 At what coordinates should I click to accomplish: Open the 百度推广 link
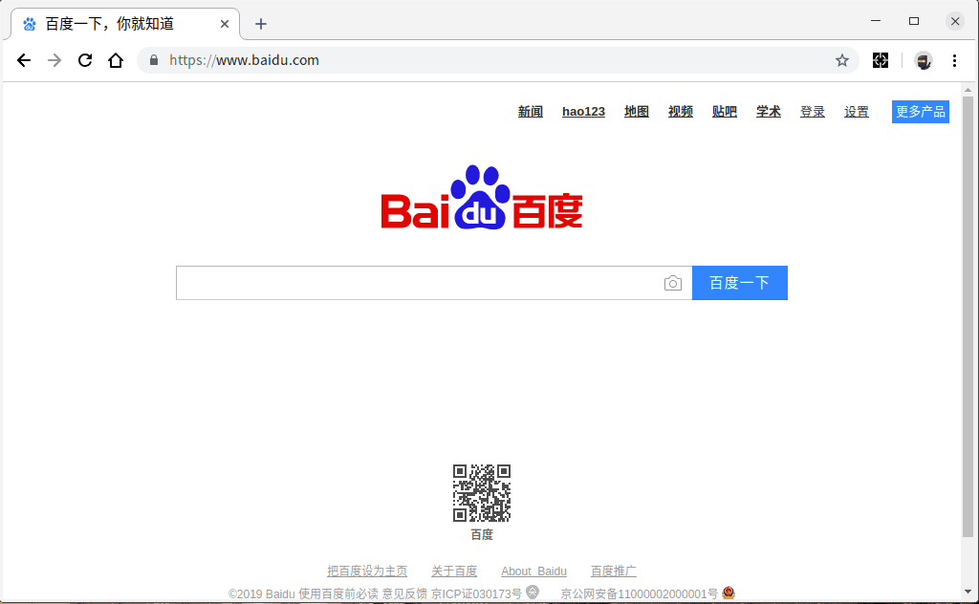[613, 571]
